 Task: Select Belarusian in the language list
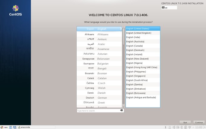pyautogui.click(x=99, y=59)
